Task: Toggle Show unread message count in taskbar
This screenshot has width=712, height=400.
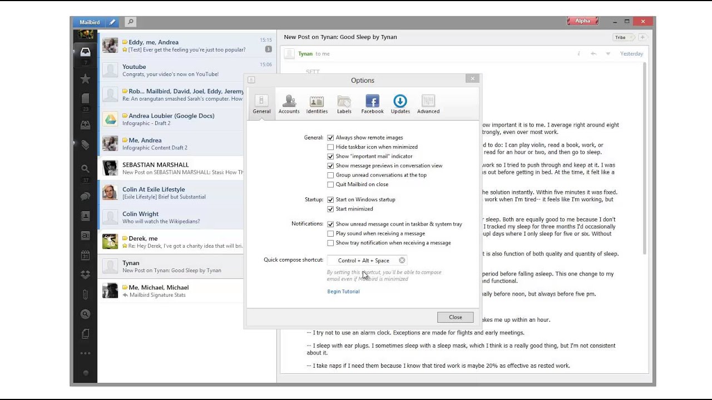Action: (x=330, y=224)
